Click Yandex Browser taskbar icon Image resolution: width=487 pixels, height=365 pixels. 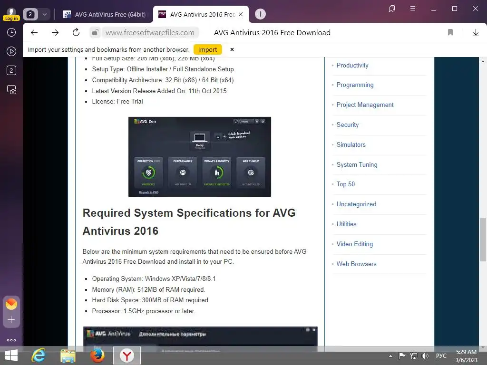click(127, 355)
